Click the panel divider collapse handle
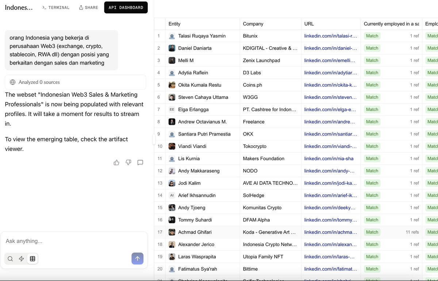Image resolution: width=438 pixels, height=281 pixels. tap(154, 140)
